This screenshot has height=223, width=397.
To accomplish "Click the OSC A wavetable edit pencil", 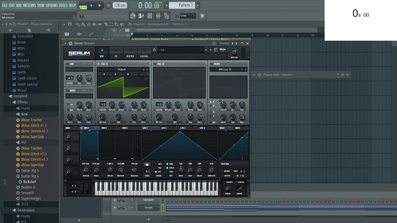I will pyautogui.click(x=146, y=79).
